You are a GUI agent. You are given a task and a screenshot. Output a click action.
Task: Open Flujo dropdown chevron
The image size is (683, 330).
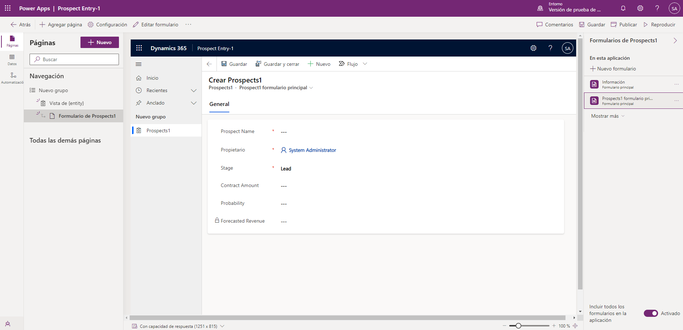(x=365, y=64)
